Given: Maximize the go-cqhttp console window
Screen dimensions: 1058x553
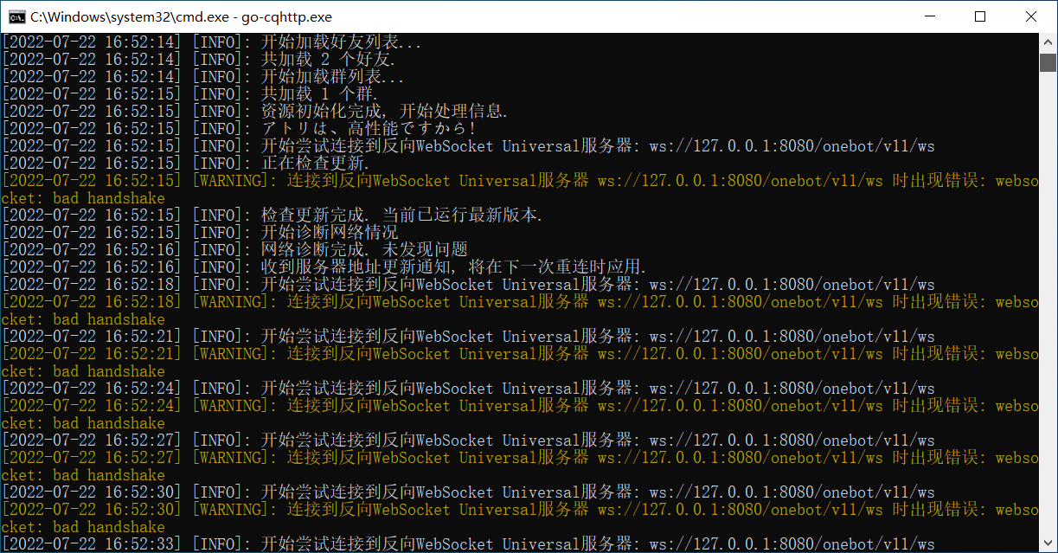Looking at the screenshot, I should [980, 16].
